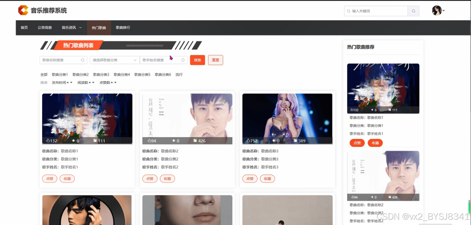Viewport: 471px width, 225px height.
Task: Expand the 音乐资讯 menu chevron
Action: [80, 28]
